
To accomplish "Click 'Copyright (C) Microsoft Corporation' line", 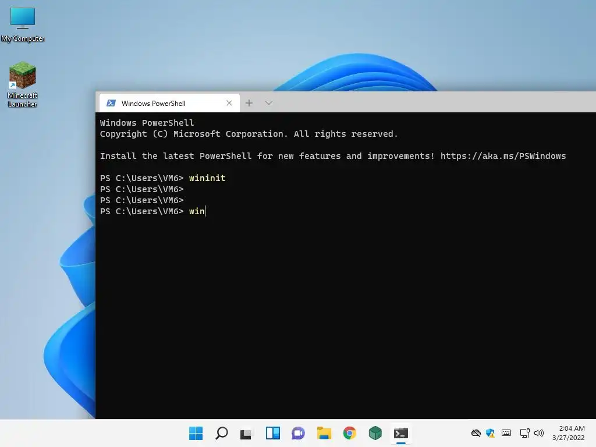I will point(249,134).
